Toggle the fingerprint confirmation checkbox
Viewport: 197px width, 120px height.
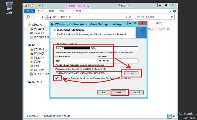[x=57, y=78]
